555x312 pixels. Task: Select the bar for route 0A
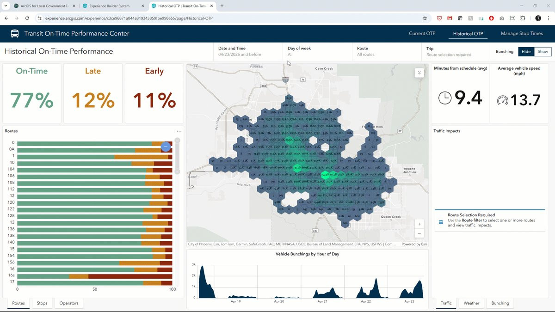(x=95, y=150)
